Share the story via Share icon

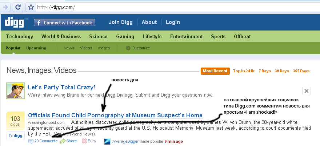coord(68,141)
